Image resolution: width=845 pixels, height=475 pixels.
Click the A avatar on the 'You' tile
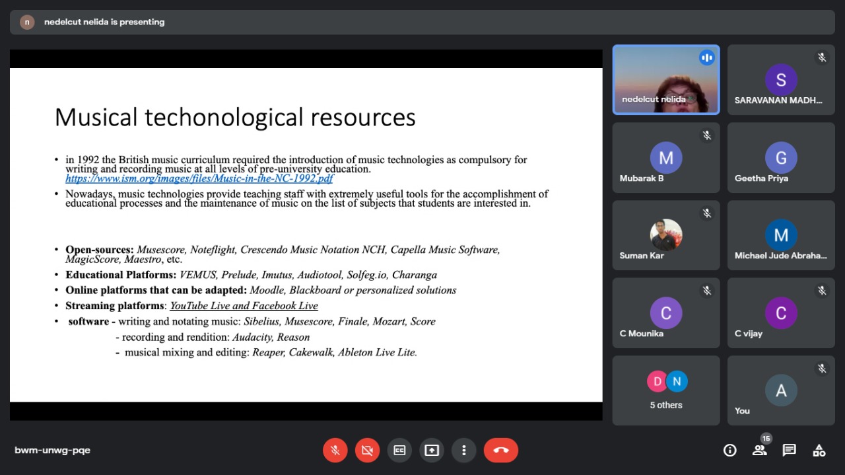pyautogui.click(x=781, y=390)
